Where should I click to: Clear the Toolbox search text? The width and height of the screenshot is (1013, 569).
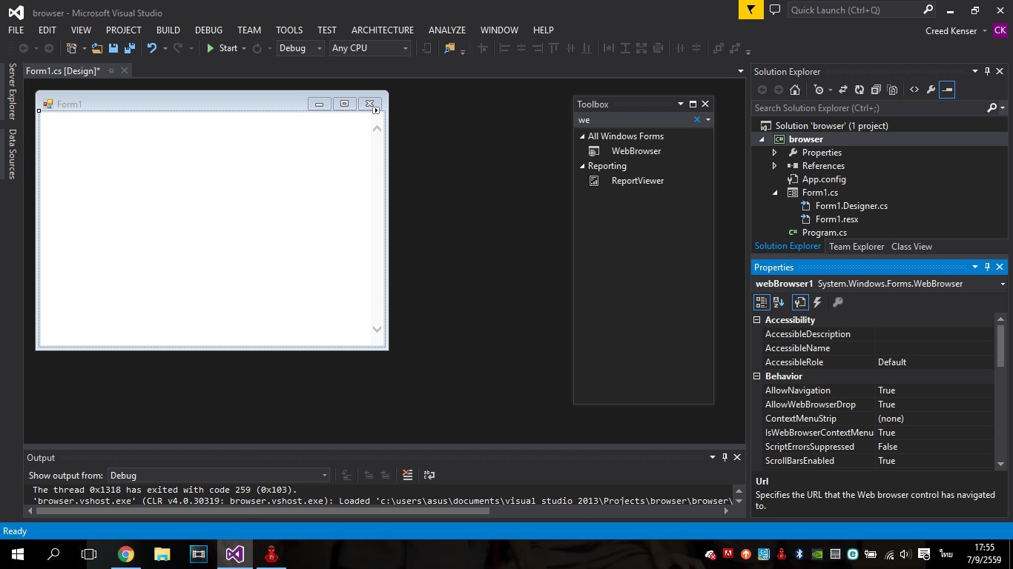coord(697,120)
